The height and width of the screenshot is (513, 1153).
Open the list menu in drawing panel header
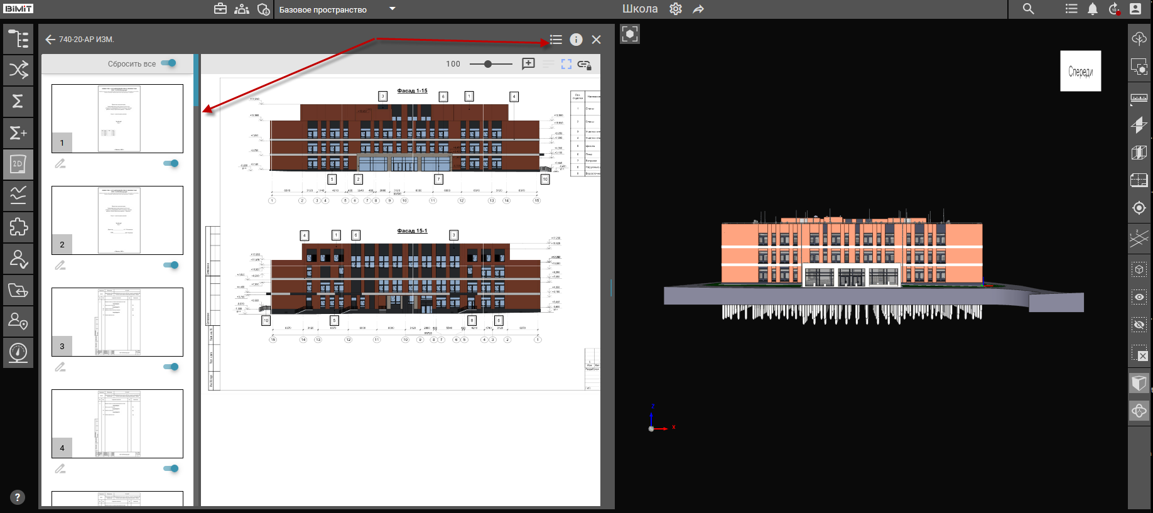tap(556, 40)
